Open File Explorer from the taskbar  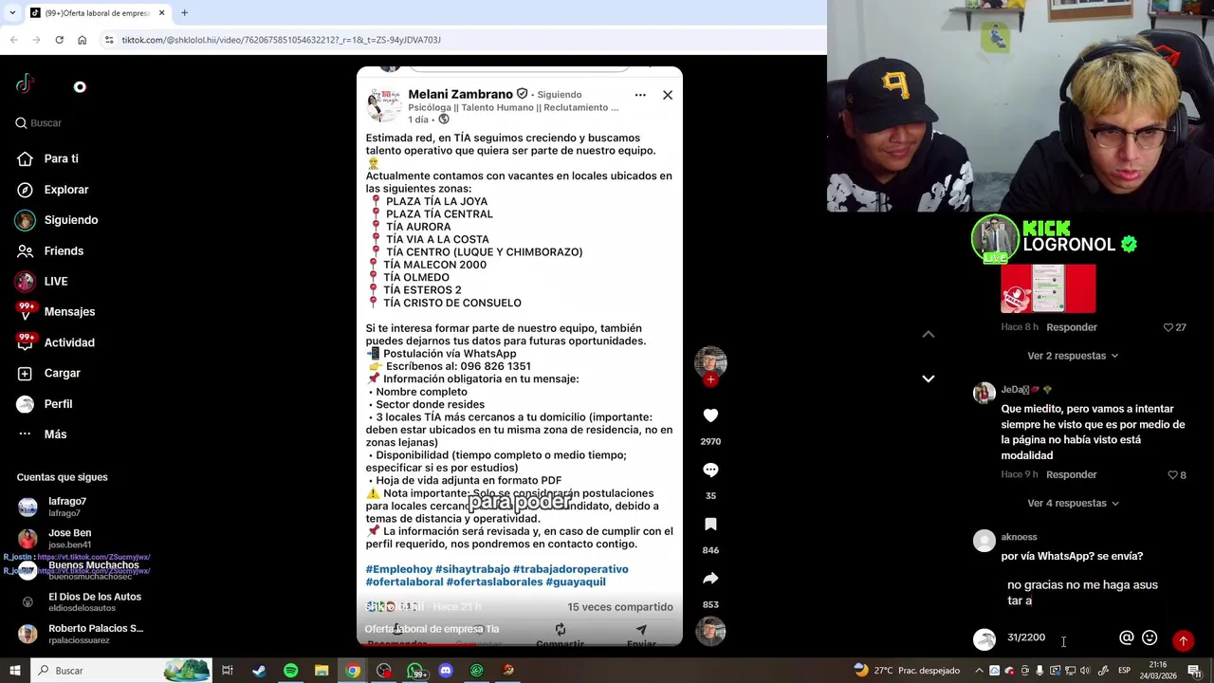[322, 671]
